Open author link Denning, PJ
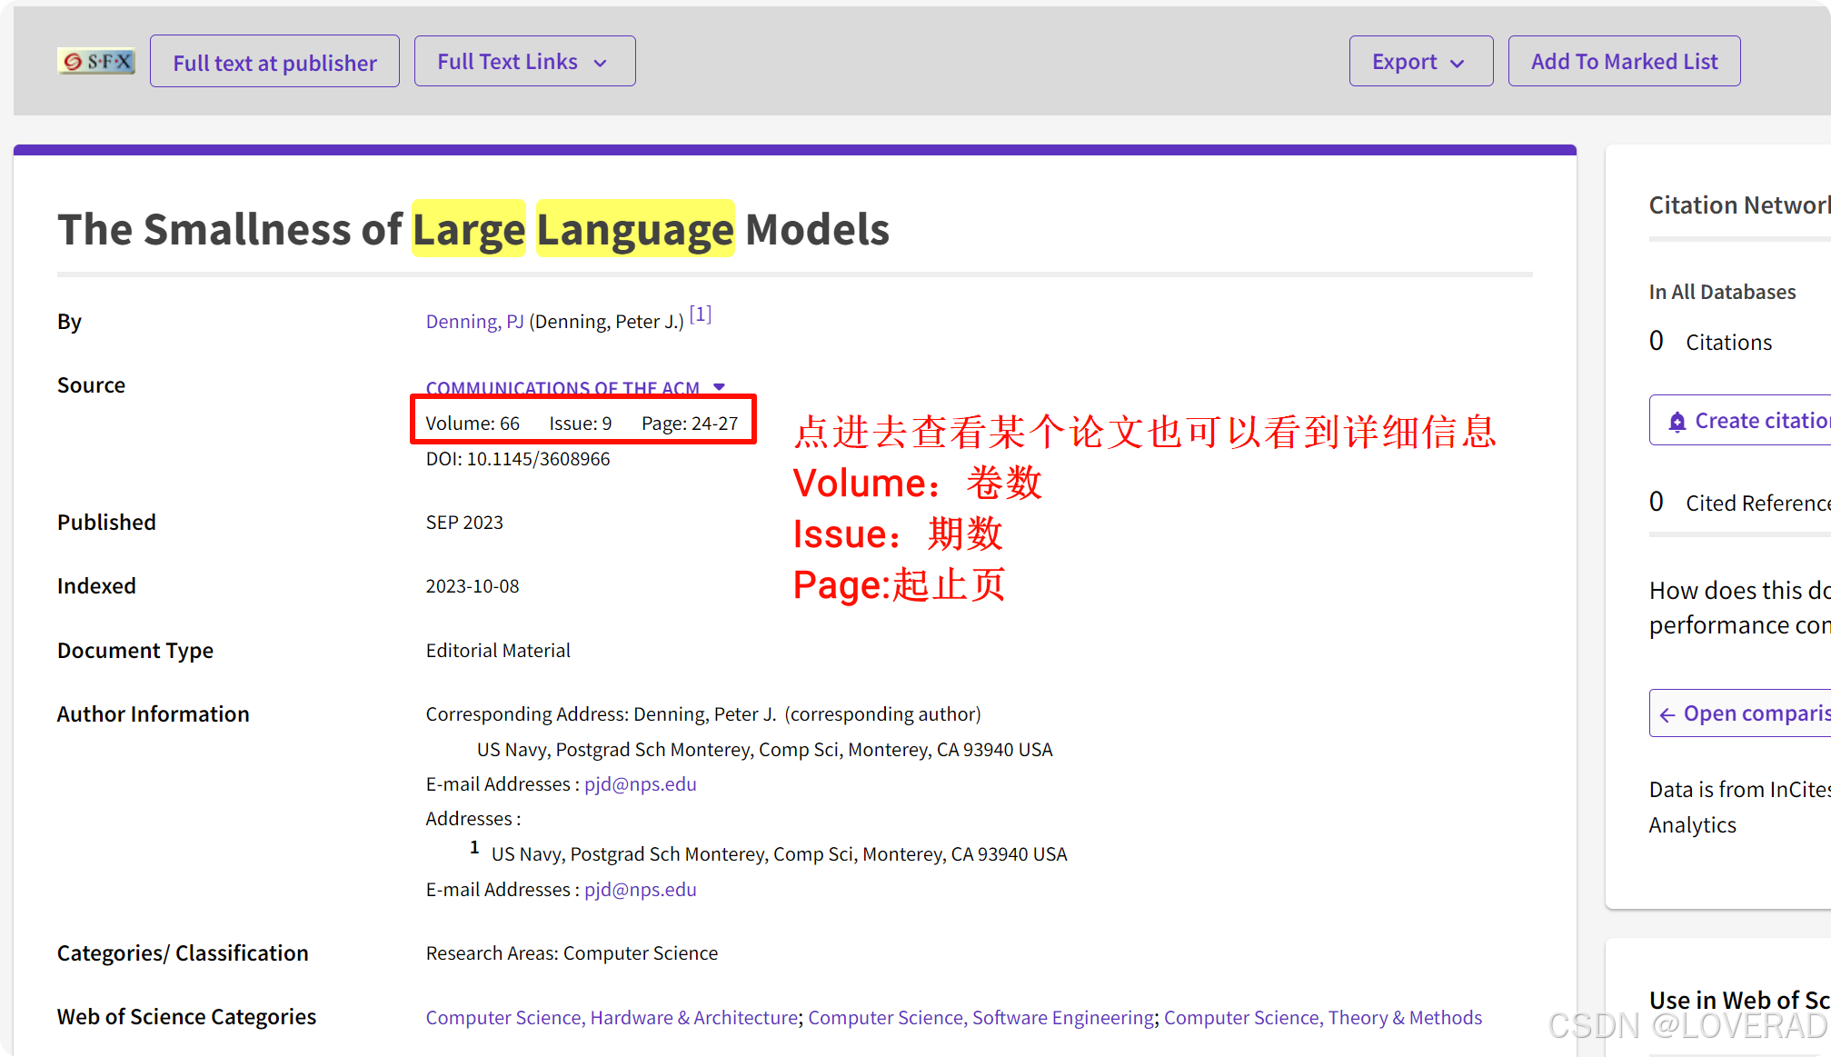 474,322
